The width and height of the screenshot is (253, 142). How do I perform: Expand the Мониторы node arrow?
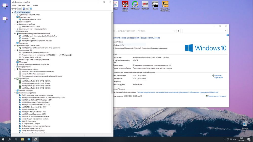(15, 62)
